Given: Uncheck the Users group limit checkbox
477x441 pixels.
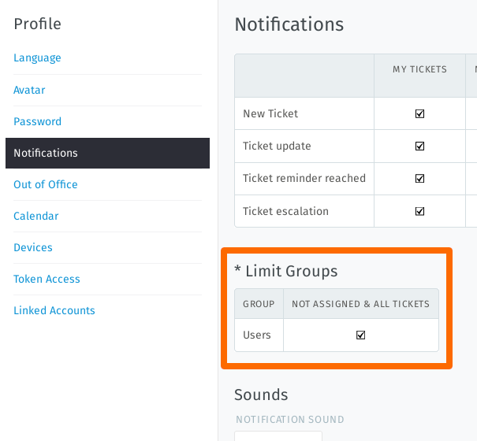Looking at the screenshot, I should click(x=360, y=335).
